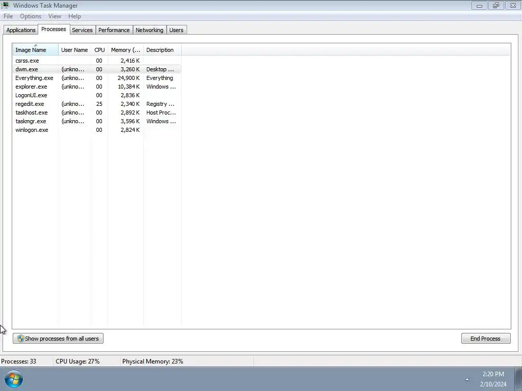Click the Registry description cell
This screenshot has height=391, width=522.
click(160, 104)
